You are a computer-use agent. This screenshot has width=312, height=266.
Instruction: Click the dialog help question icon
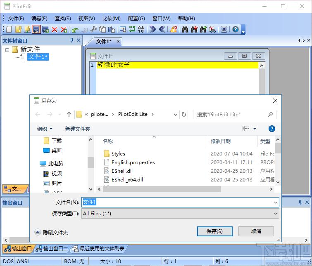pyautogui.click(x=272, y=129)
